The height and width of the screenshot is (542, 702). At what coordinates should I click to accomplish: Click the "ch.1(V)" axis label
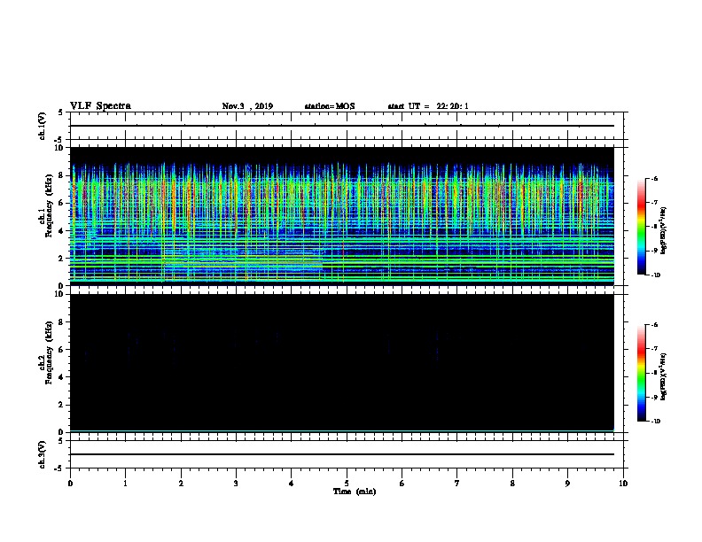pos(43,126)
